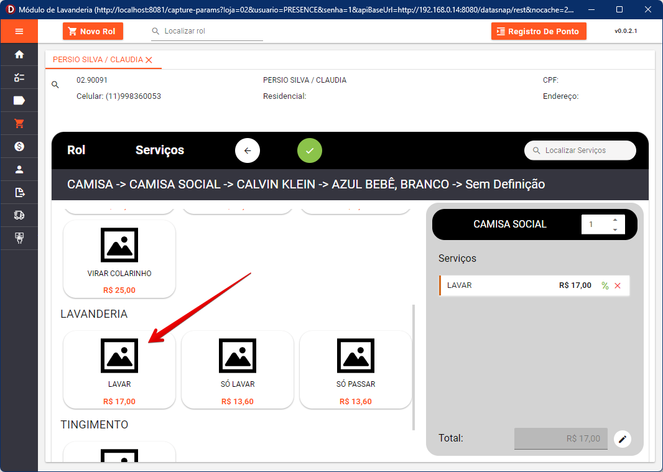663x472 pixels.
Task: Select the LAVAR service card
Action: click(x=119, y=369)
